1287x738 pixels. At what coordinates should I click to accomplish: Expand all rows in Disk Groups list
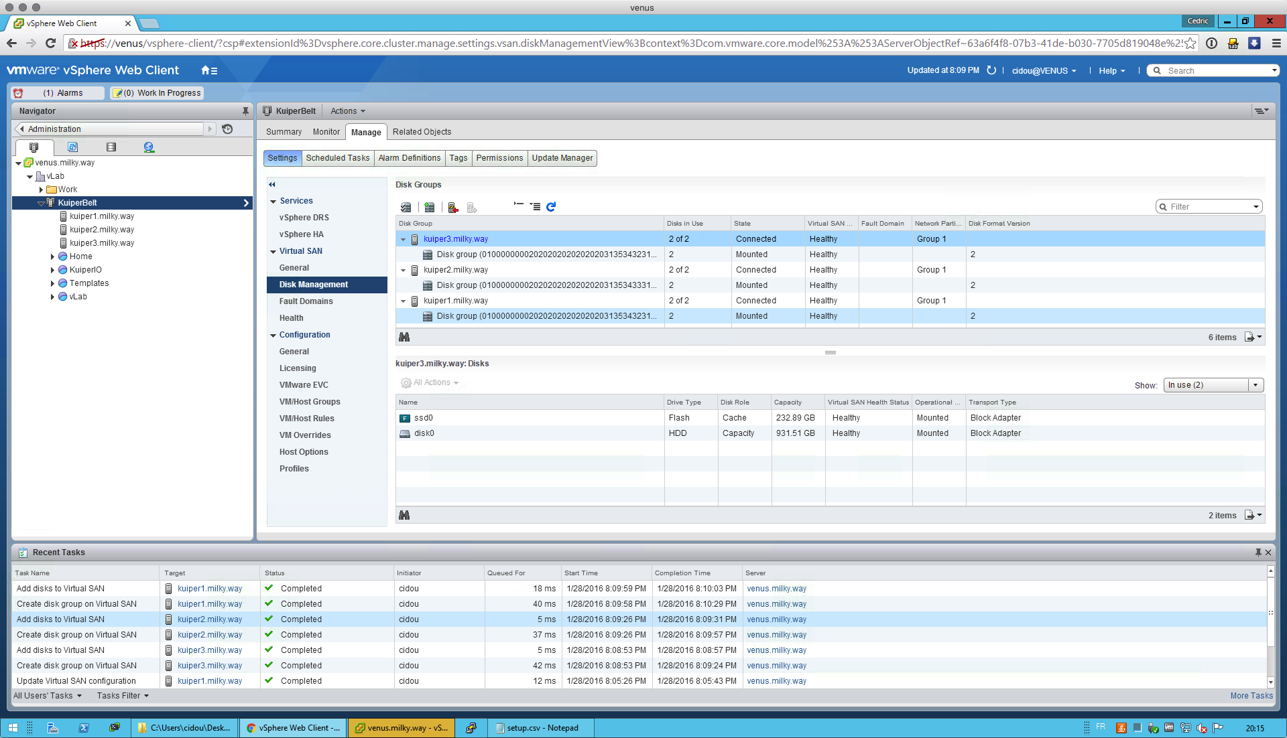pos(535,207)
